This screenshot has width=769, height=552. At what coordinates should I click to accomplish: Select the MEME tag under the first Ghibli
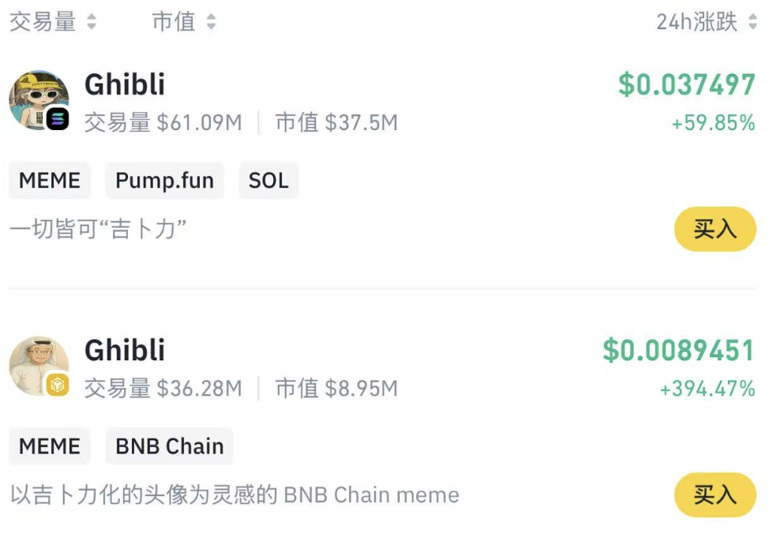tap(49, 181)
